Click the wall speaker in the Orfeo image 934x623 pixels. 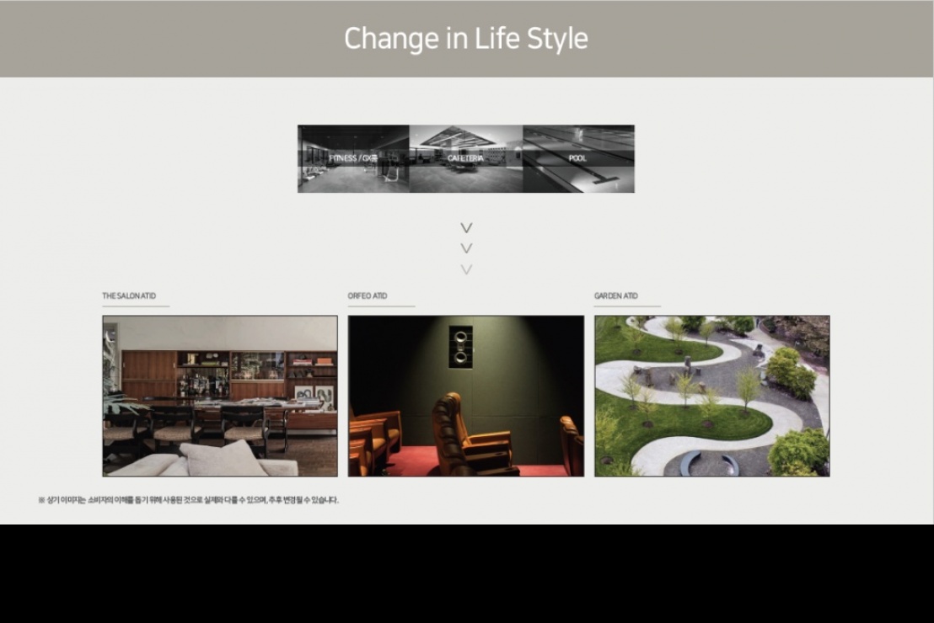click(x=460, y=345)
